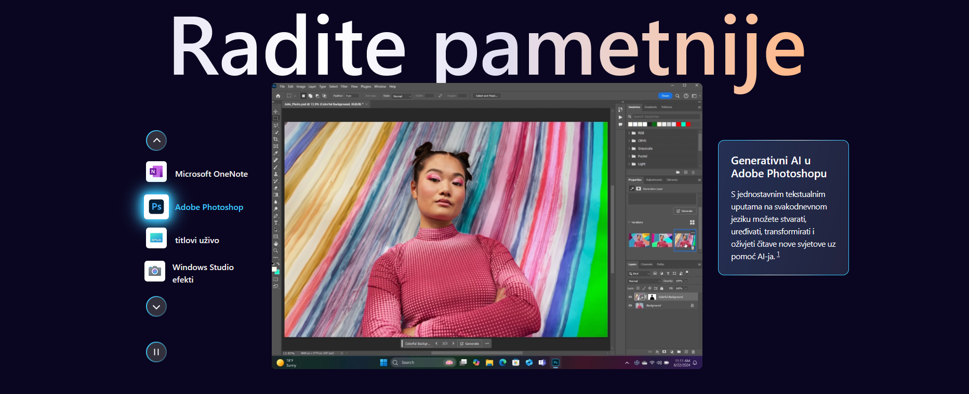The image size is (969, 394).
Task: Select the third variation thumbnail
Action: pos(685,241)
